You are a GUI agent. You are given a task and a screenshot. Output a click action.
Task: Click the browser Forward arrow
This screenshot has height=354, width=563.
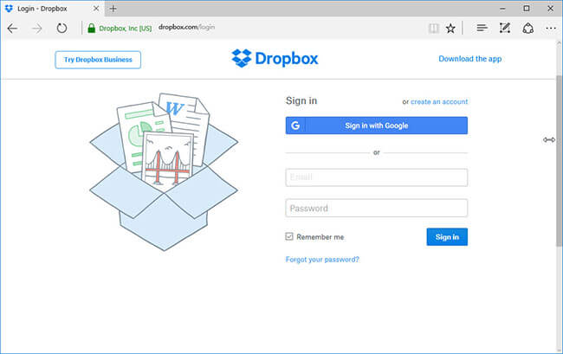click(x=37, y=29)
